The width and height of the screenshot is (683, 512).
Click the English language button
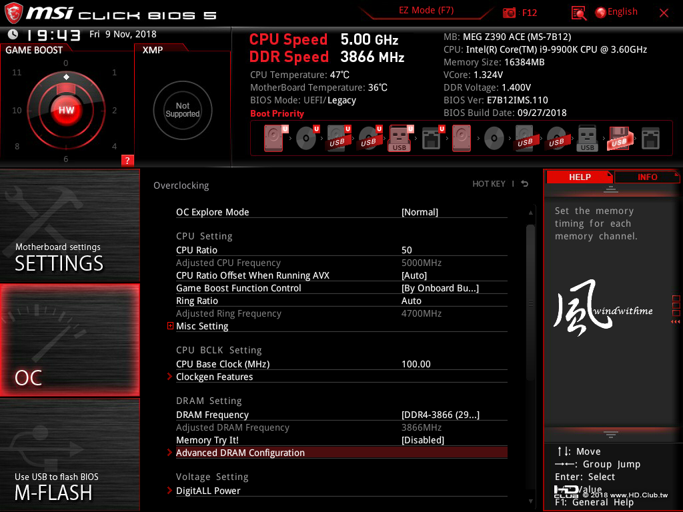click(x=622, y=12)
